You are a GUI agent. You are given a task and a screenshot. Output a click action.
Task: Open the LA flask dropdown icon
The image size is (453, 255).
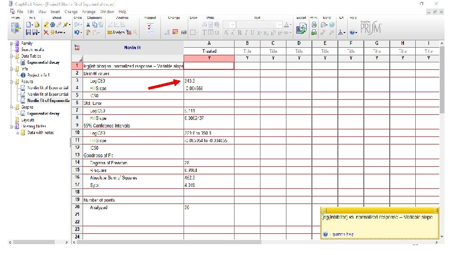pos(341,33)
